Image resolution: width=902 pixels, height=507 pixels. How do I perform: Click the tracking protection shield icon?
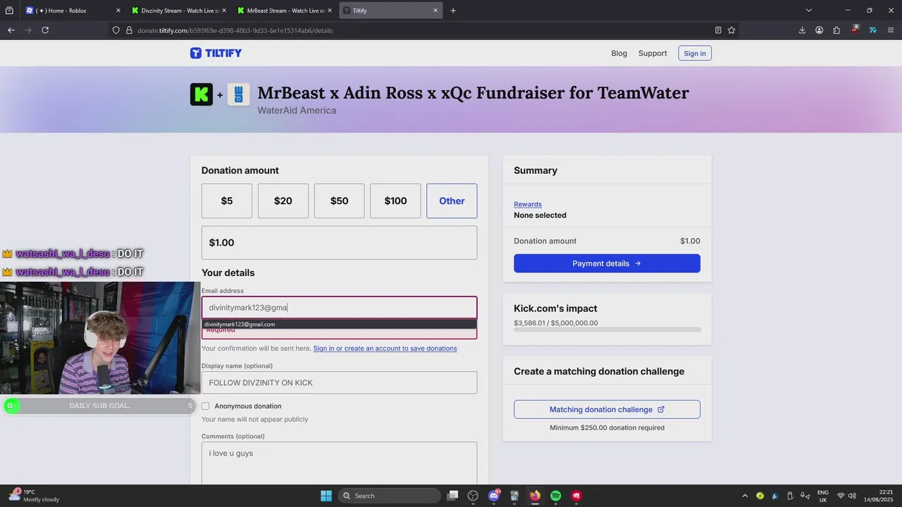117,30
